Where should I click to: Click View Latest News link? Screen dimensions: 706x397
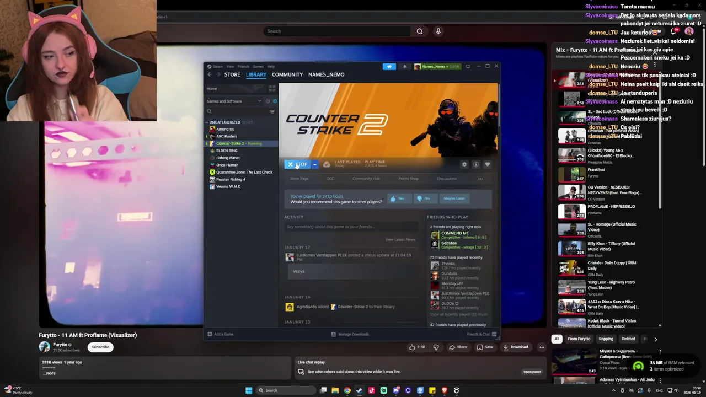pos(400,240)
